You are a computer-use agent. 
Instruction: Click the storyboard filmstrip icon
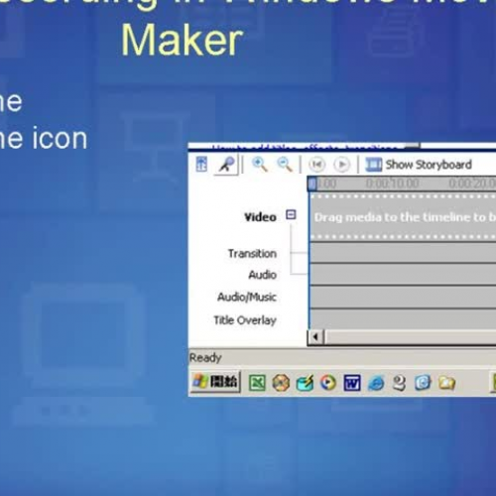(373, 165)
